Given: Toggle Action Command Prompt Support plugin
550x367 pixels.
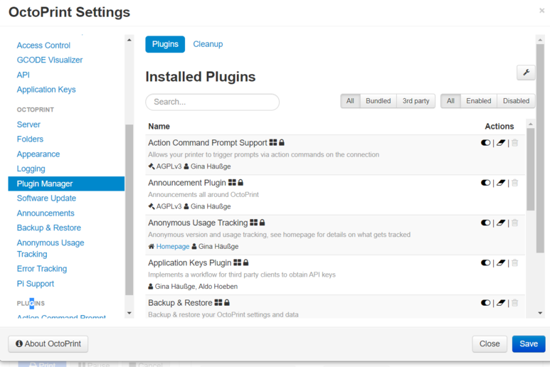Looking at the screenshot, I should point(485,143).
